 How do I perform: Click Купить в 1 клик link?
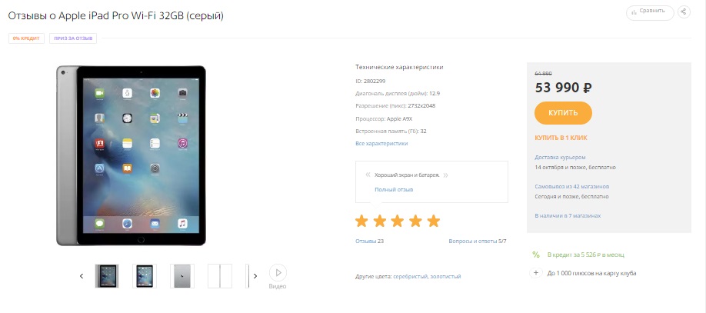[561, 138]
